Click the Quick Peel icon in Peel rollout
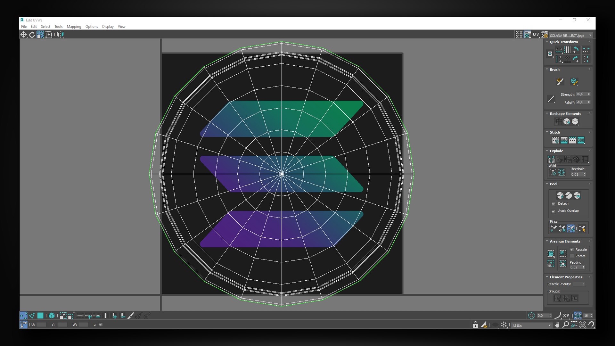Image resolution: width=615 pixels, height=346 pixels. pyautogui.click(x=560, y=195)
